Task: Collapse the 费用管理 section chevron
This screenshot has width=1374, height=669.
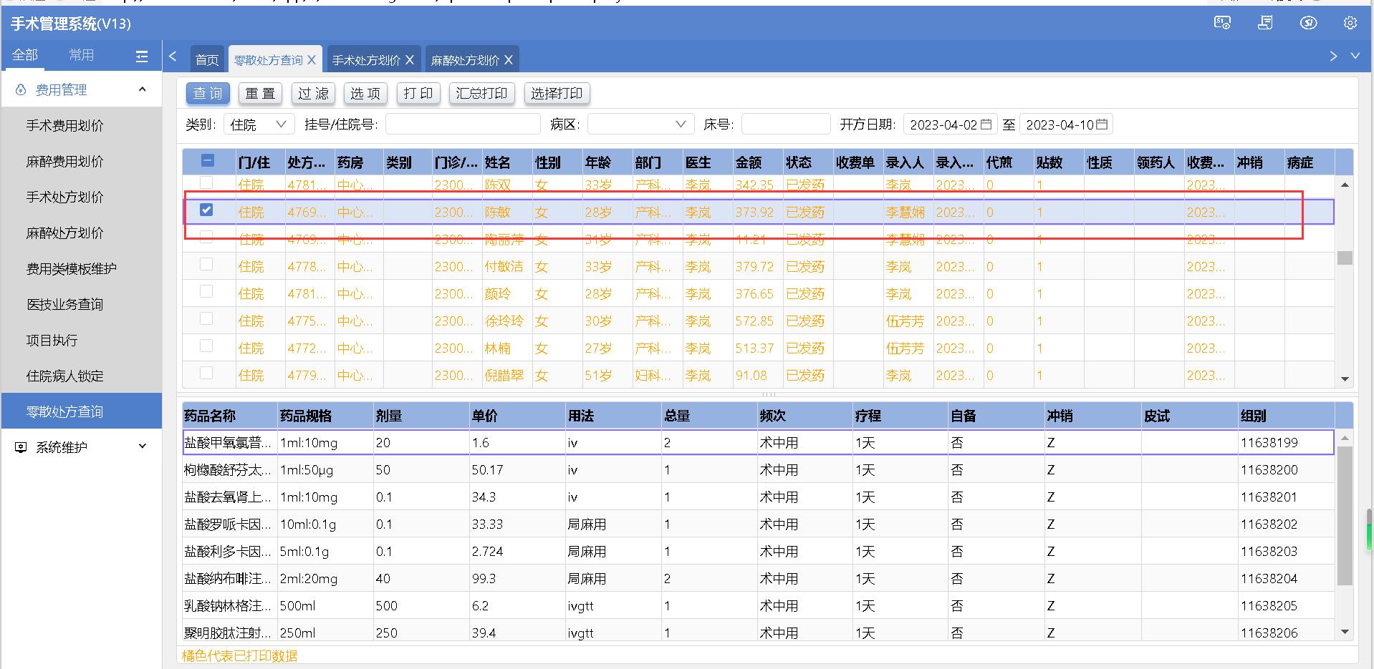Action: click(x=142, y=89)
